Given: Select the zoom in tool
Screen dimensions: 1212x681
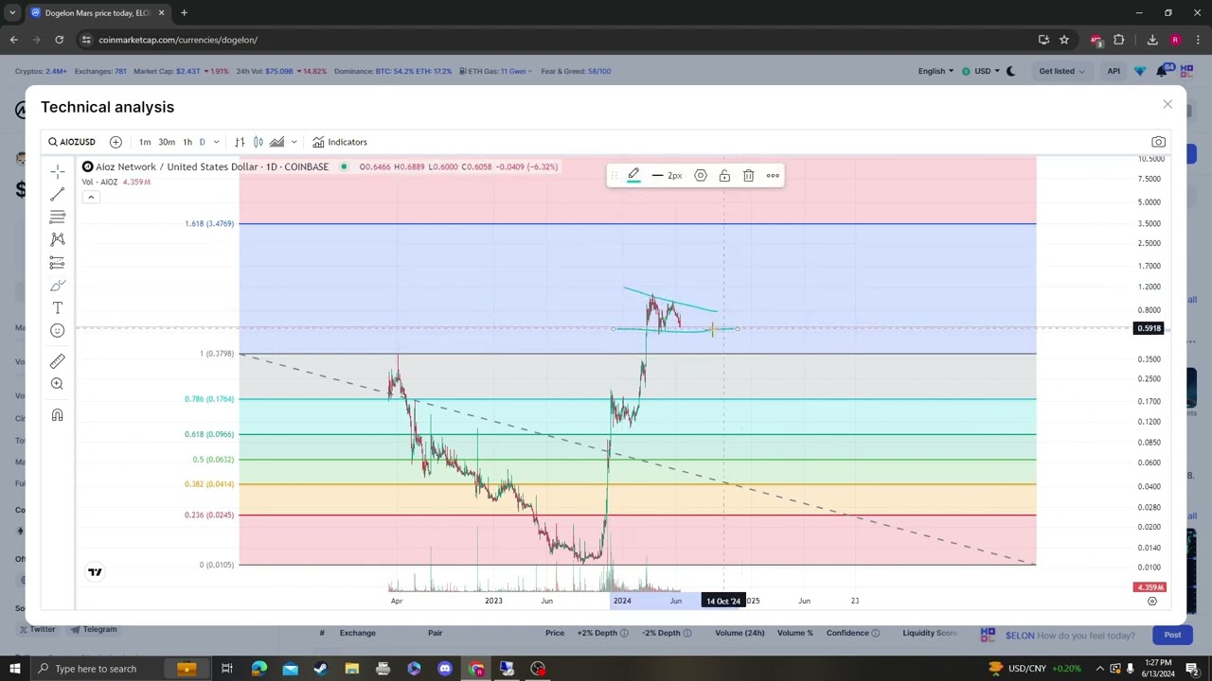Looking at the screenshot, I should 57,384.
